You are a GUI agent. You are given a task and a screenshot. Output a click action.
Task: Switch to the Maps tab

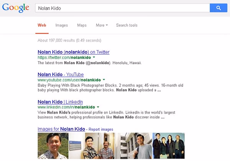[82, 25]
